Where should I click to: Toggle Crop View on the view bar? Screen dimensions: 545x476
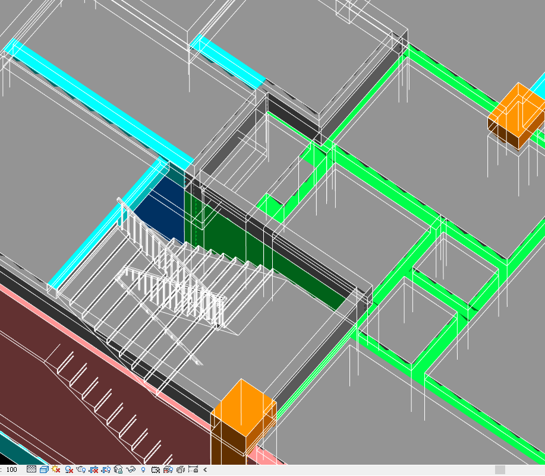[93, 469]
